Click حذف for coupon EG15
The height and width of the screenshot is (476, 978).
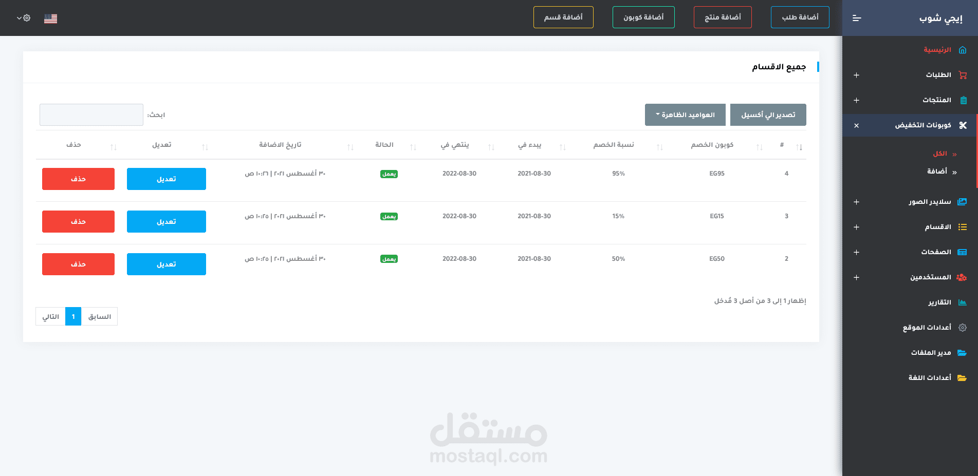(x=78, y=222)
